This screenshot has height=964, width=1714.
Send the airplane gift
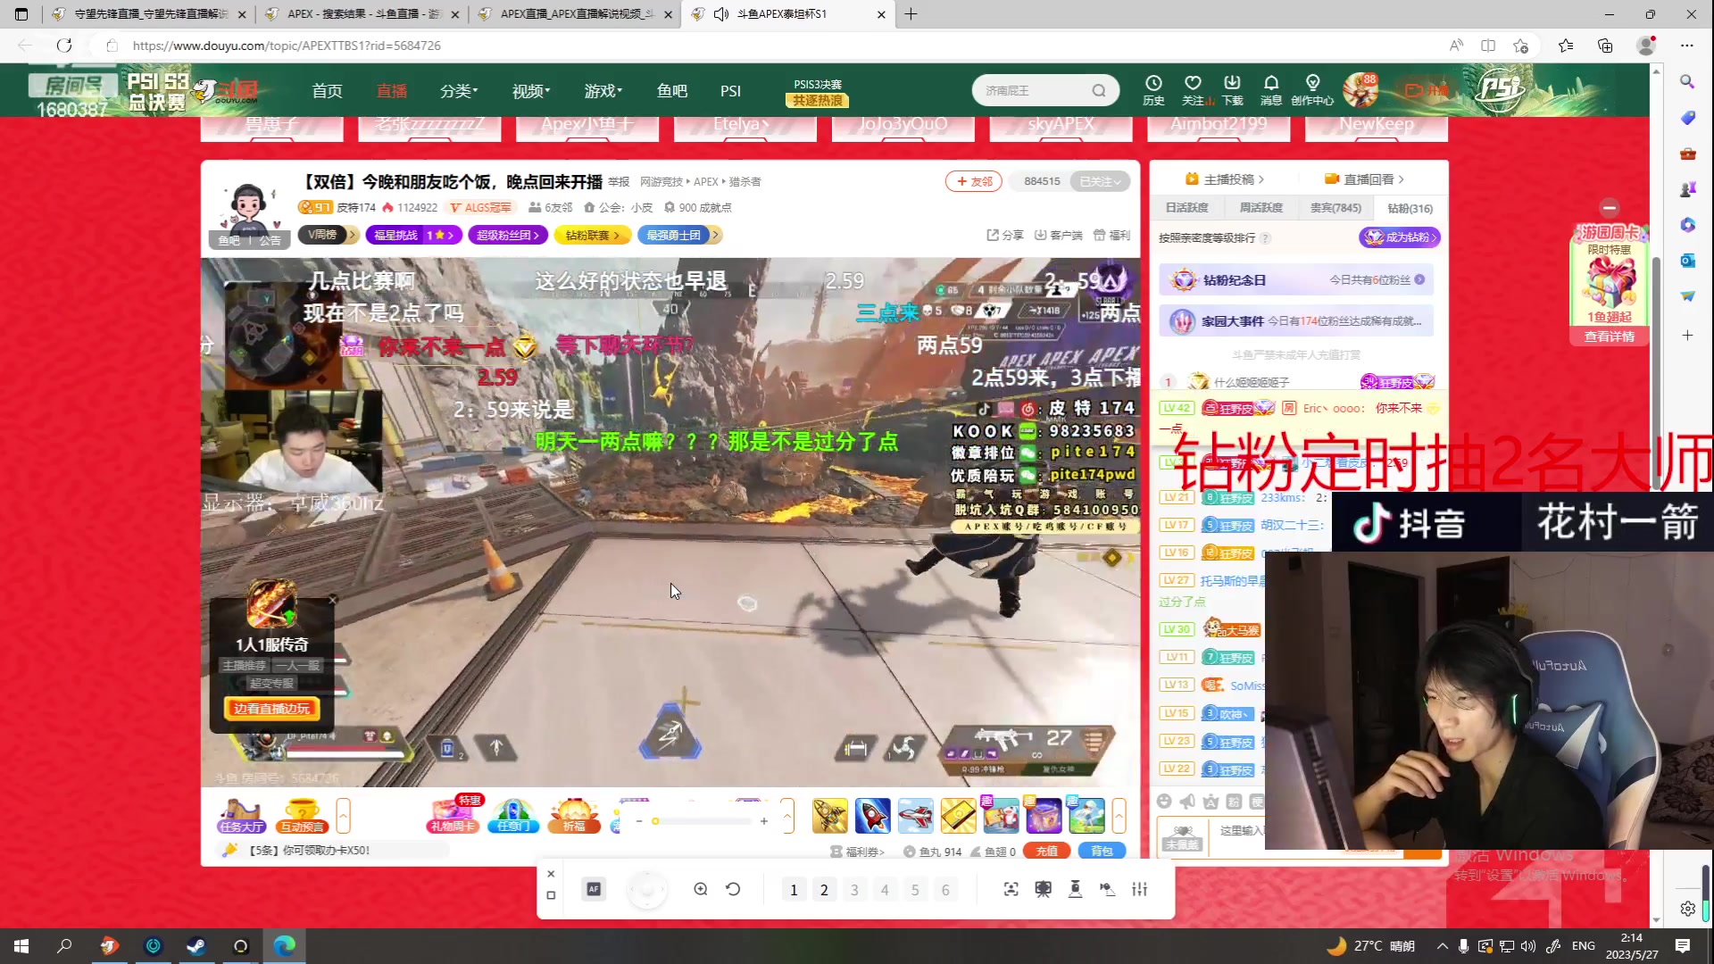click(916, 816)
